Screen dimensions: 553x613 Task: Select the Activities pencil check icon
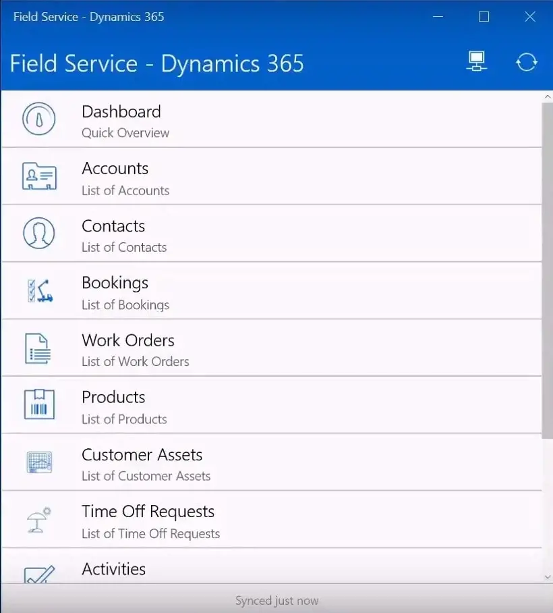[39, 575]
